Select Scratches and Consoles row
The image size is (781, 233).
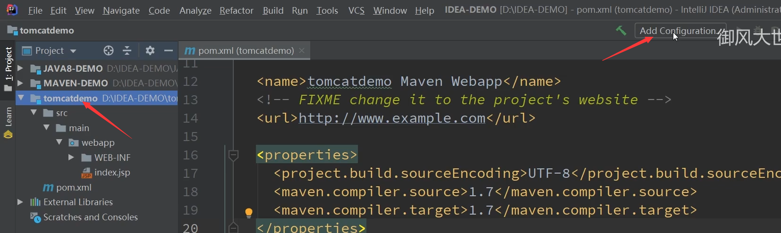[97, 217]
